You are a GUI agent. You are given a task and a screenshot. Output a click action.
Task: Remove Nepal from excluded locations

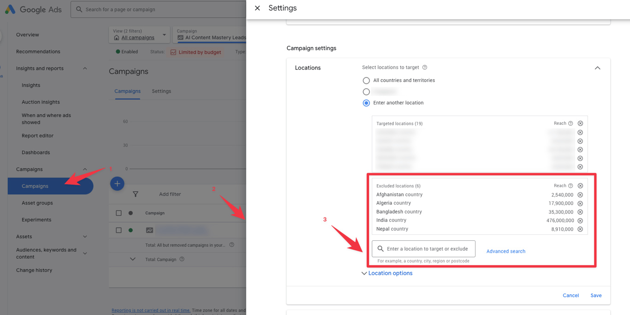coord(580,229)
